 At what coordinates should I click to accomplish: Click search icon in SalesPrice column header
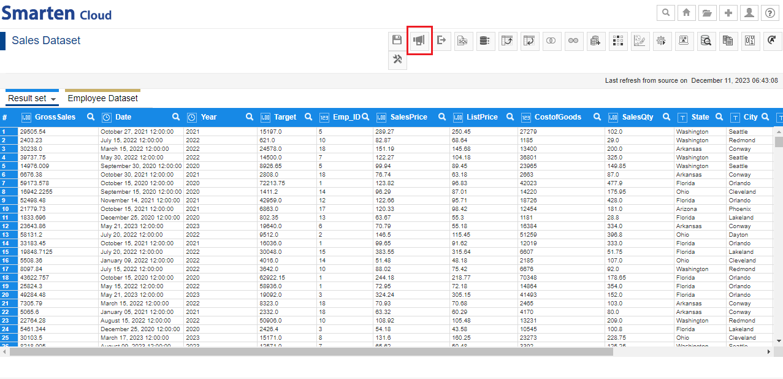pos(442,117)
